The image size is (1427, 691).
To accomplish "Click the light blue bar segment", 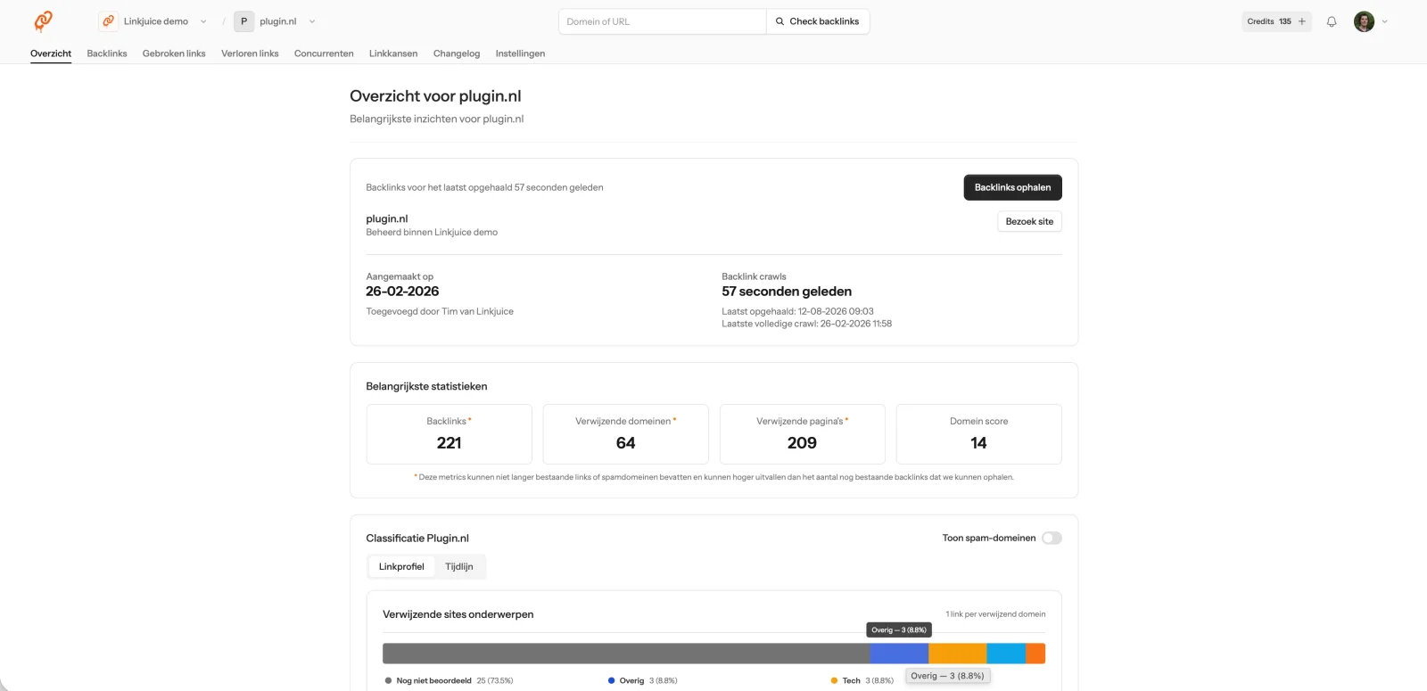I will click(x=1006, y=654).
